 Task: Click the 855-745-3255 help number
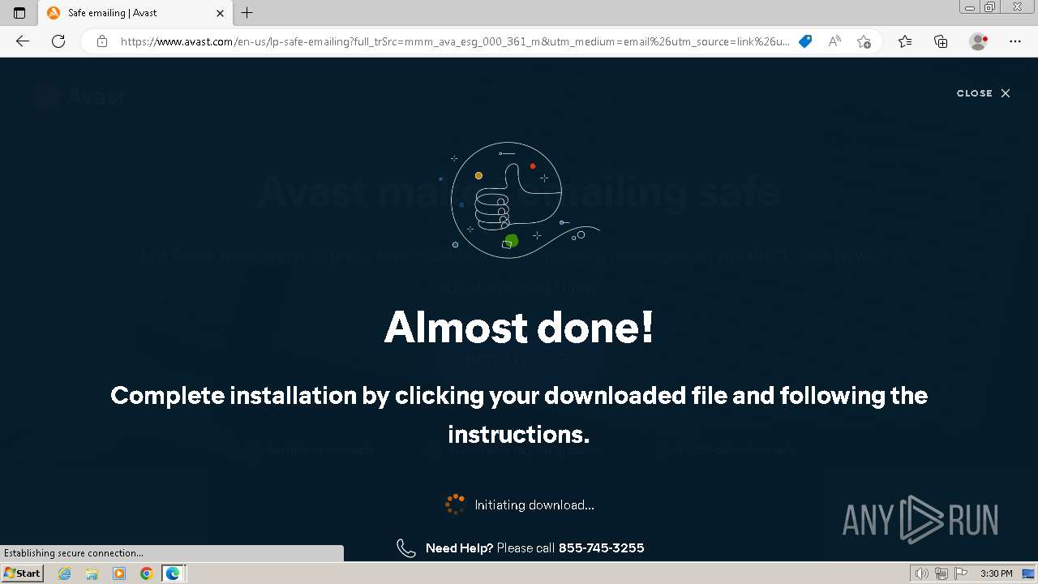click(x=601, y=548)
